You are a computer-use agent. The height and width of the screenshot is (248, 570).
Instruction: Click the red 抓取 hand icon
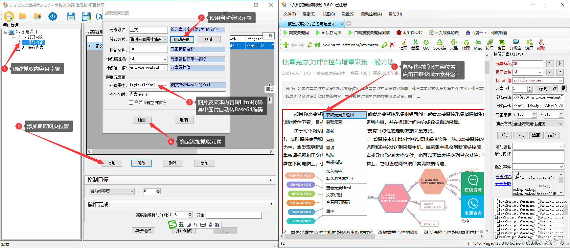point(541,45)
